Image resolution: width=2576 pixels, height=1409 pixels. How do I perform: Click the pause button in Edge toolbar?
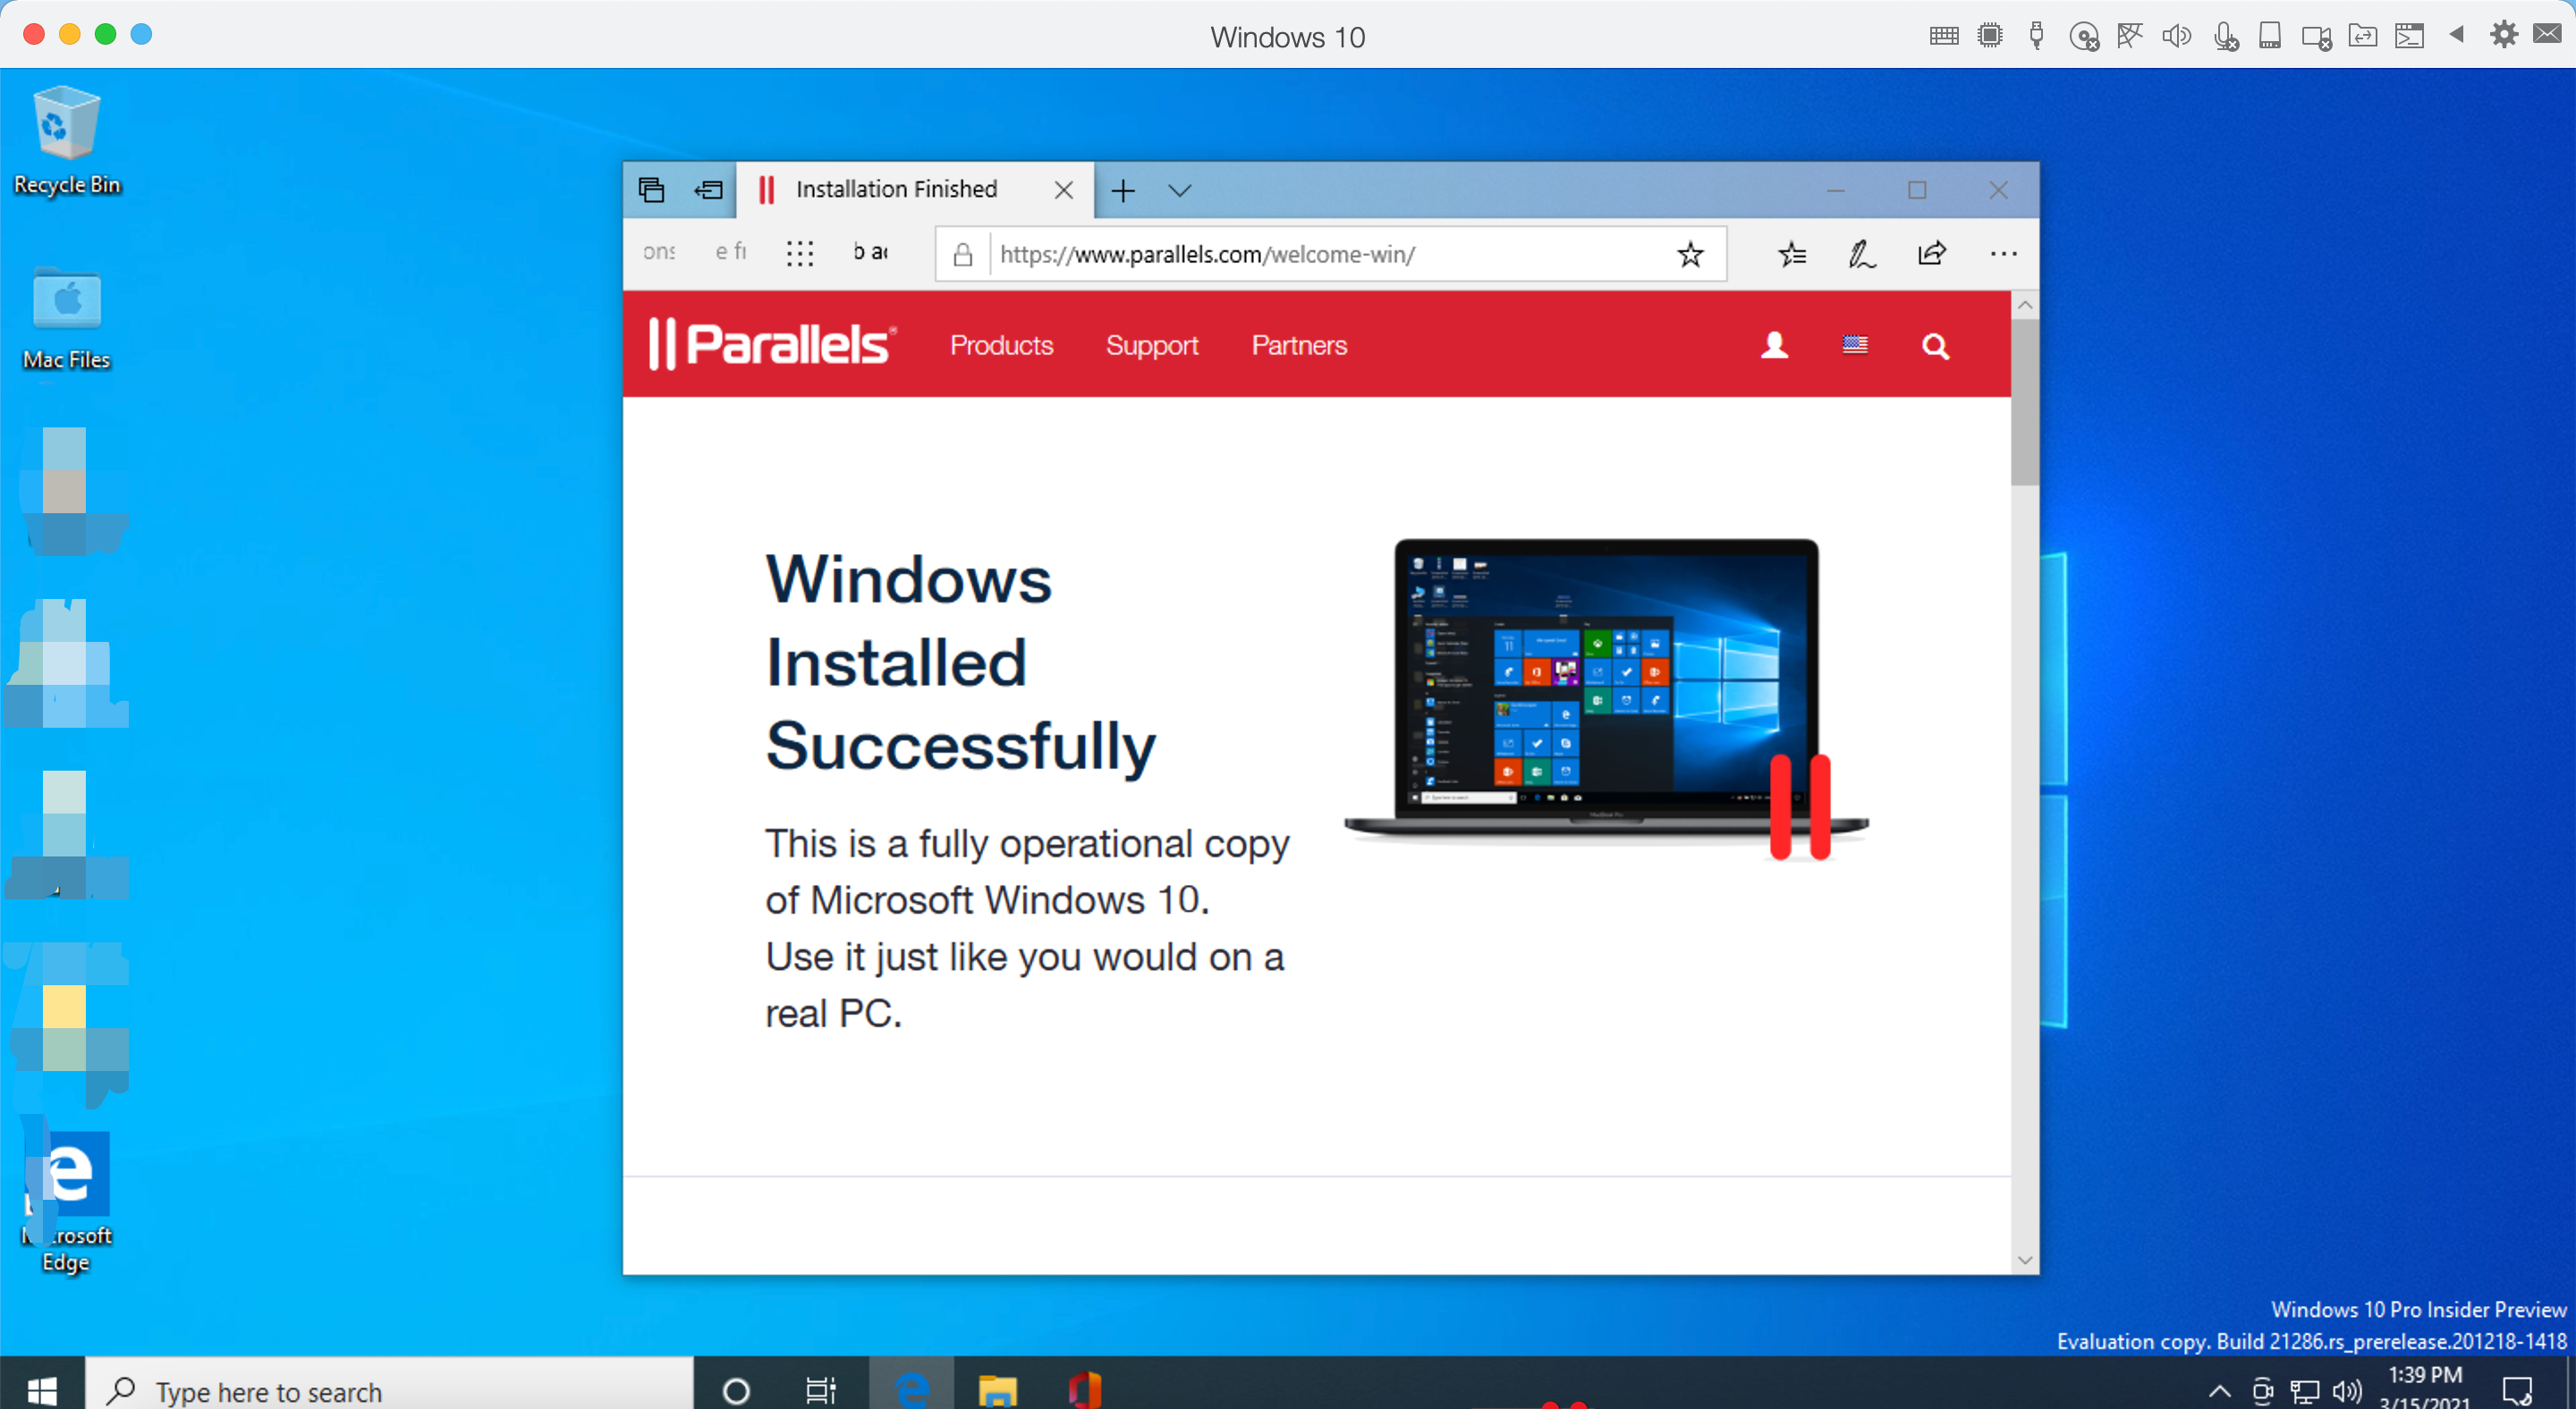click(x=766, y=190)
